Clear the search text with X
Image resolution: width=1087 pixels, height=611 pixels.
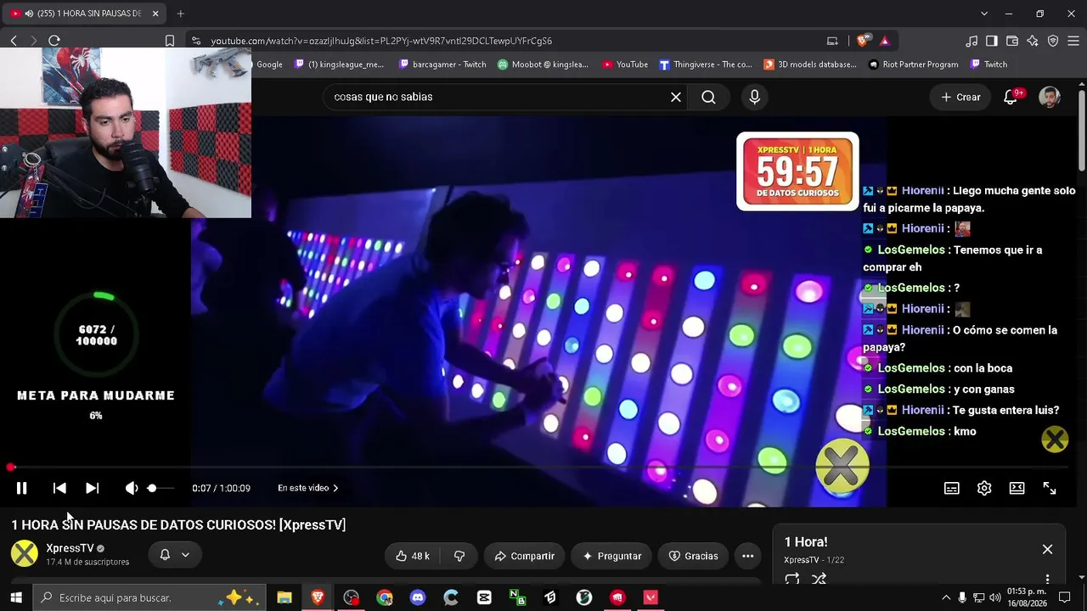(x=676, y=97)
